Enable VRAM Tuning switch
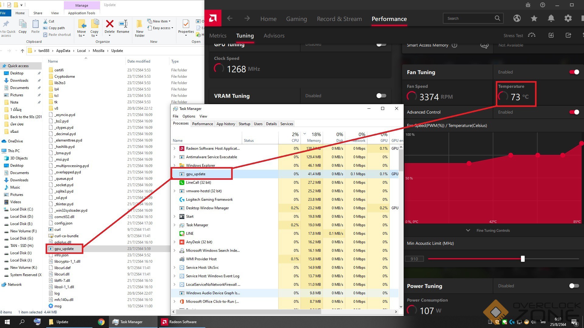The width and height of the screenshot is (584, 328). pyautogui.click(x=381, y=96)
